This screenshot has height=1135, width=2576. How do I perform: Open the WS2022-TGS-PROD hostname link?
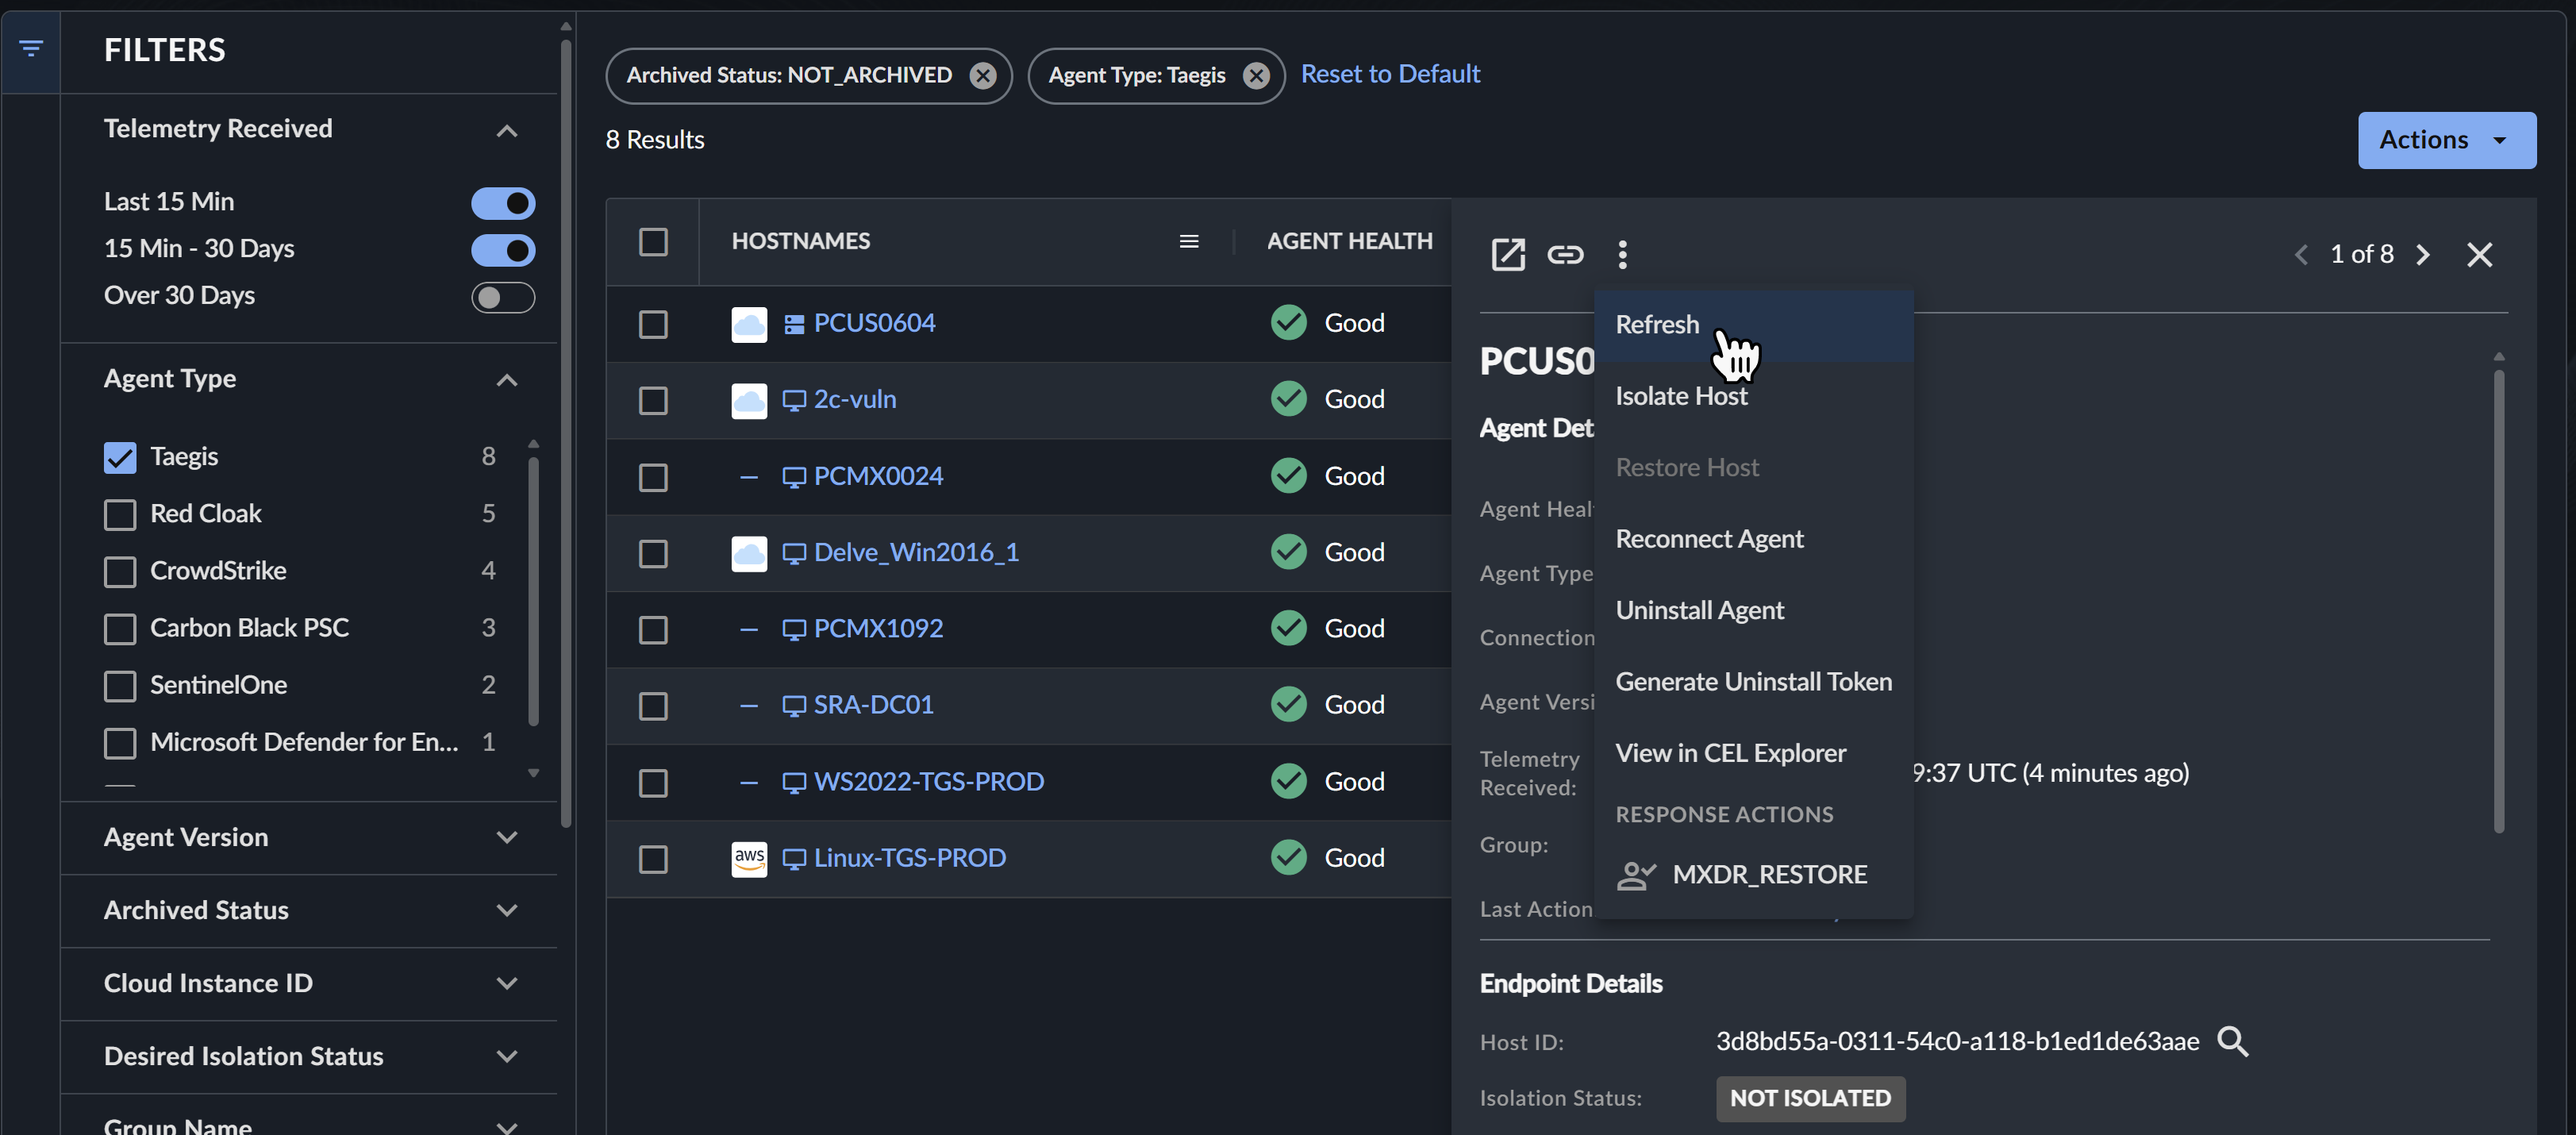(928, 781)
